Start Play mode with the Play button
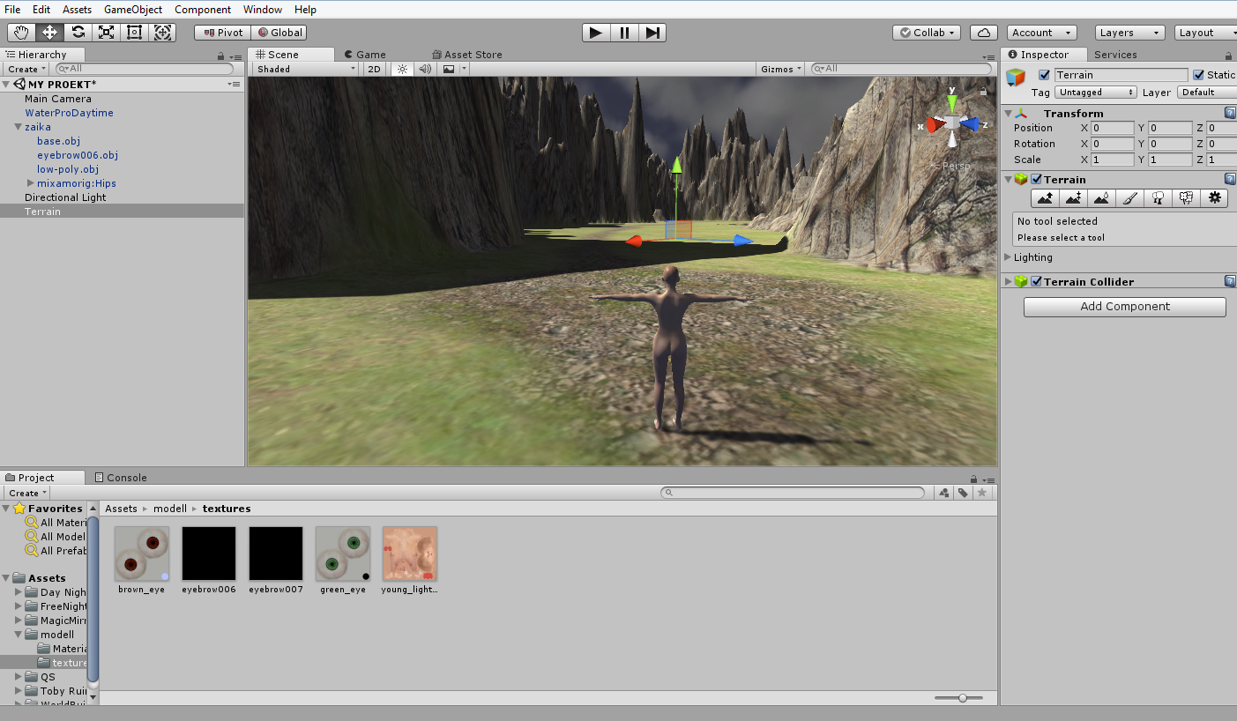Image resolution: width=1237 pixels, height=721 pixels. pos(596,33)
